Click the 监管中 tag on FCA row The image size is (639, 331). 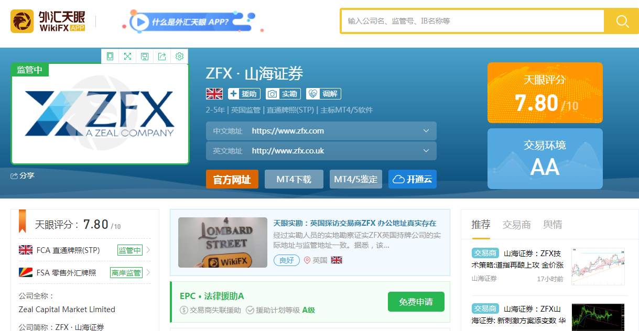click(130, 250)
